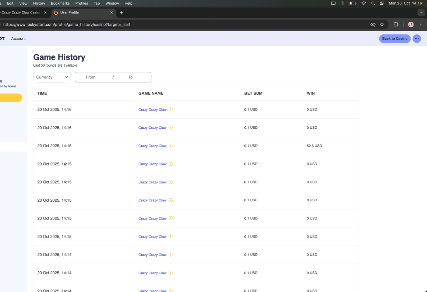
Task: Open macOS Spotlight search icon
Action: [x=373, y=3]
